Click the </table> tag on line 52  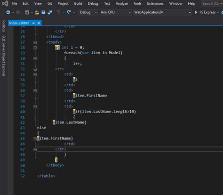tap(46, 176)
